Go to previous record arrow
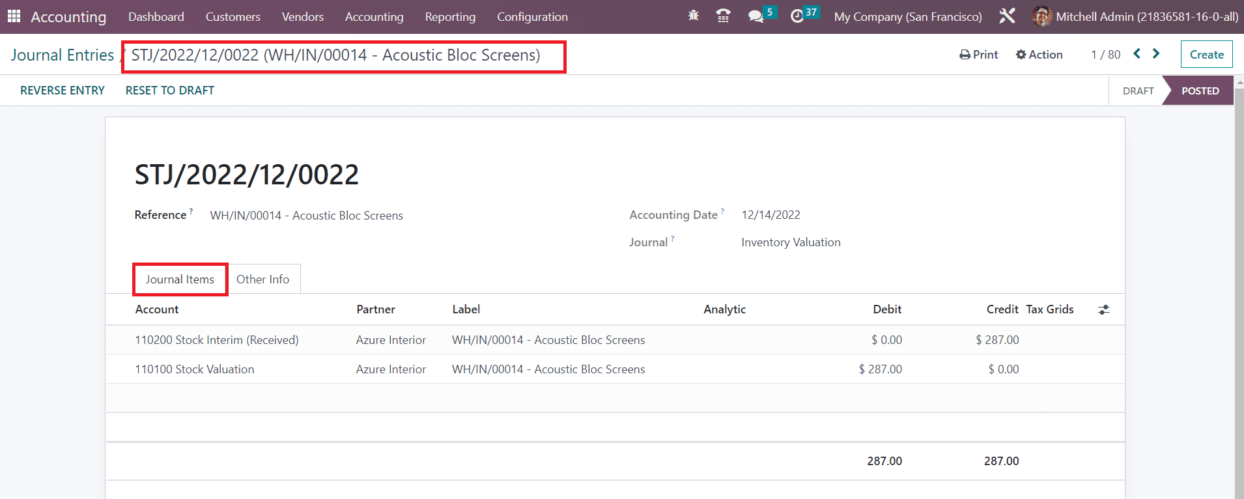The width and height of the screenshot is (1244, 499). click(x=1137, y=54)
